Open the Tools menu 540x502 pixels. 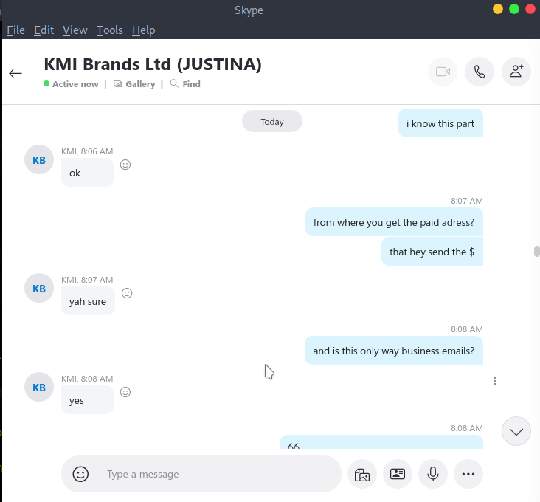tap(109, 30)
